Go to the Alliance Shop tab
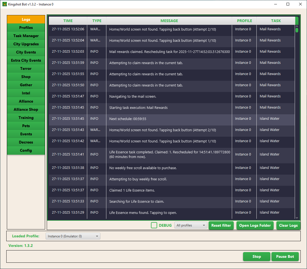The height and width of the screenshot is (269, 307). [x=26, y=109]
